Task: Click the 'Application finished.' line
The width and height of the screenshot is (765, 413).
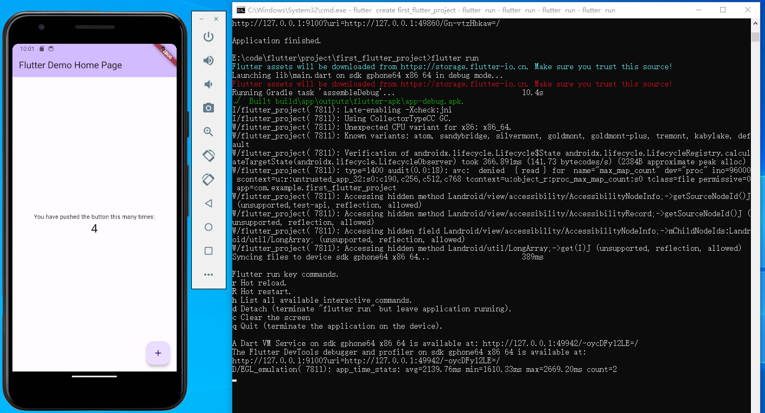Action: (277, 41)
